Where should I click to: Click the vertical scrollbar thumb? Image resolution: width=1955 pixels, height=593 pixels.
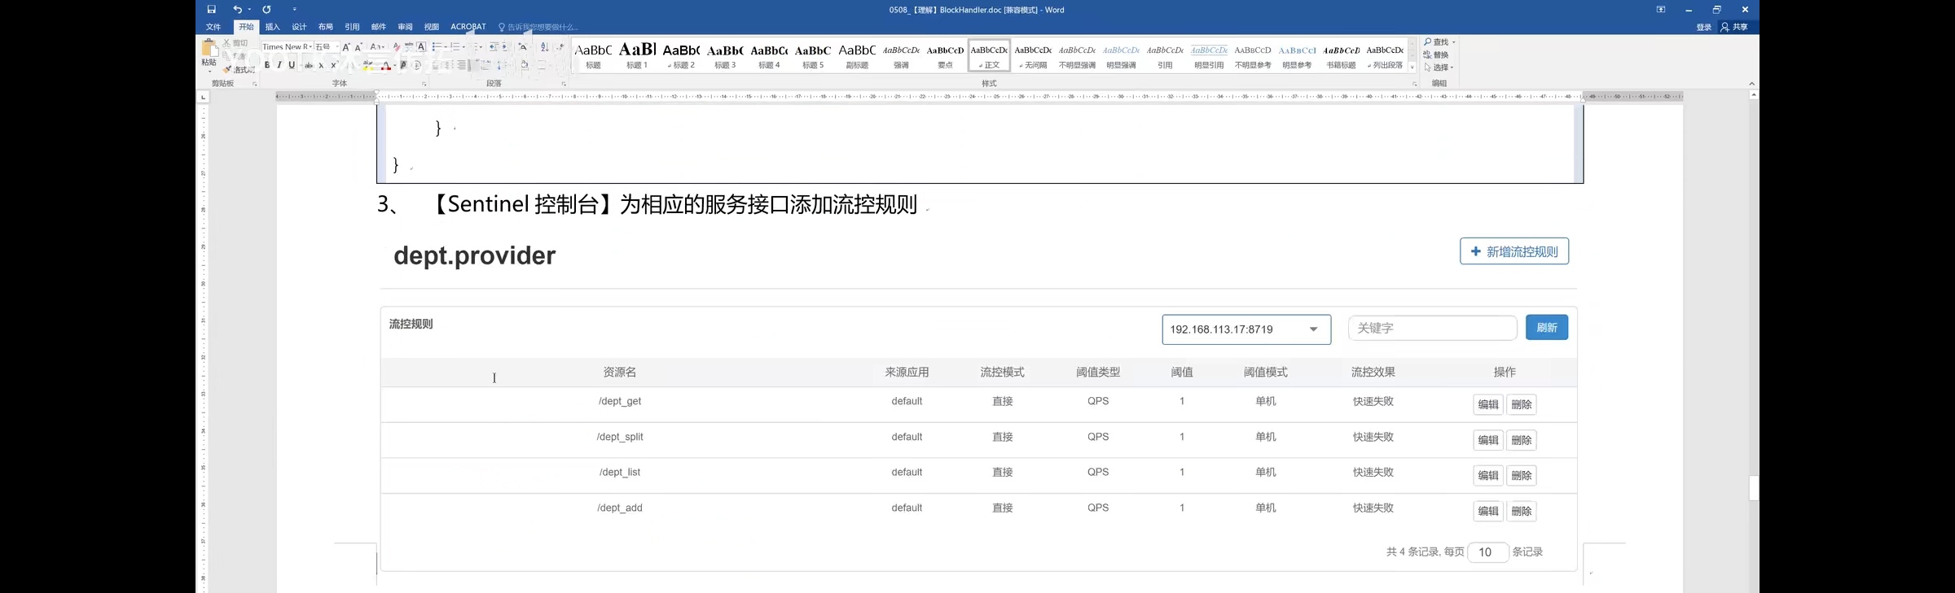click(1754, 488)
